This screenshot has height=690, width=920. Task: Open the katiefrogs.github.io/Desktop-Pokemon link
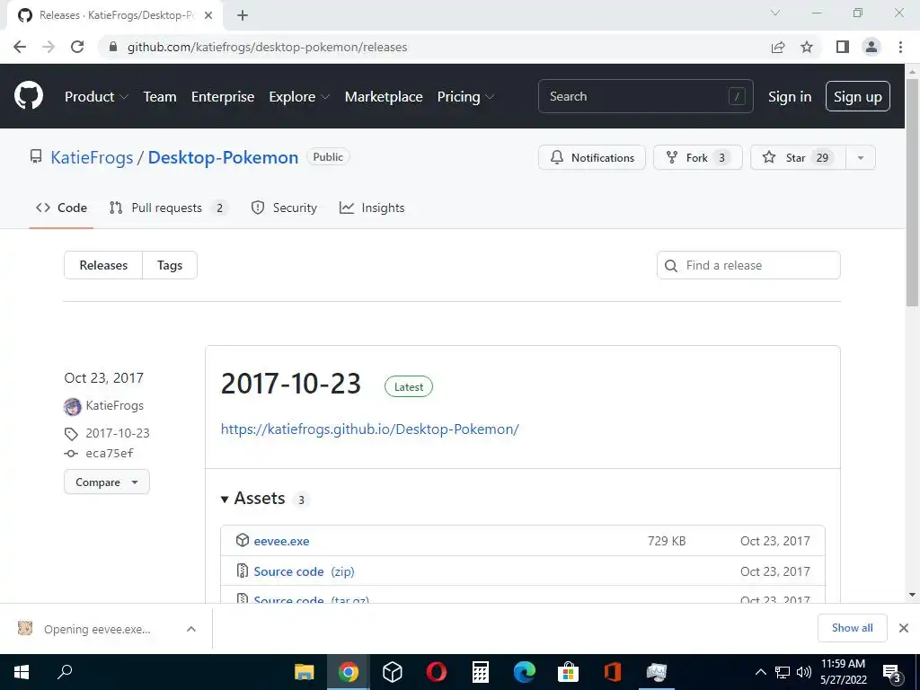[x=369, y=429]
